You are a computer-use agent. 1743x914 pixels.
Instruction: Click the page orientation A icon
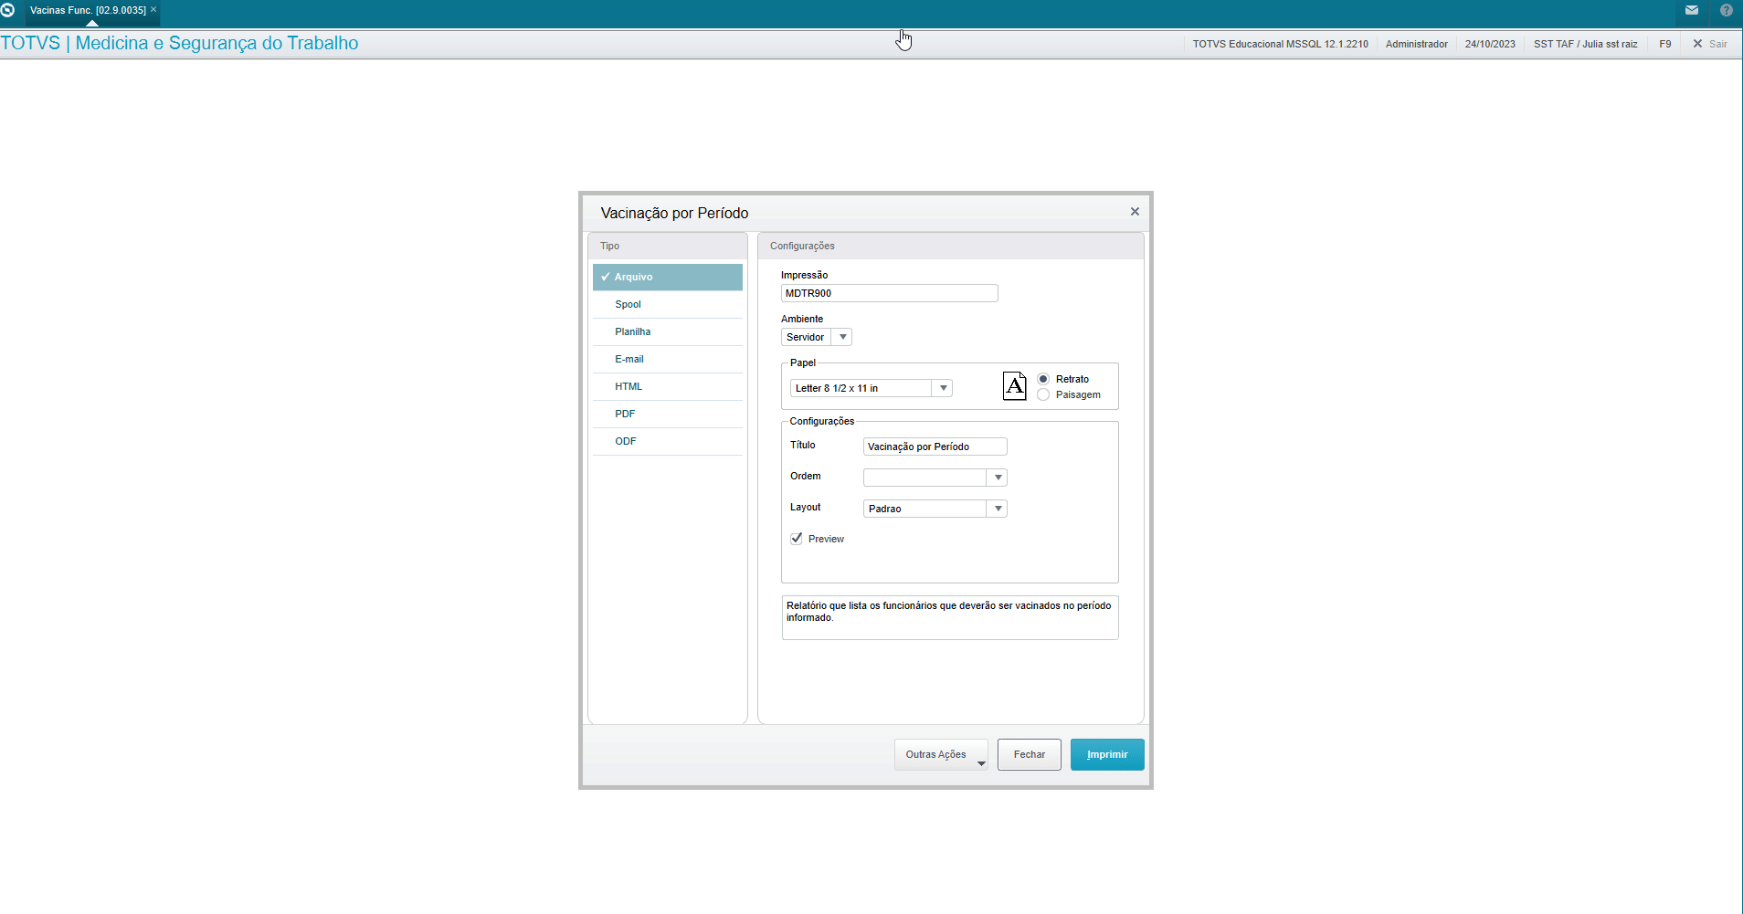1014,386
